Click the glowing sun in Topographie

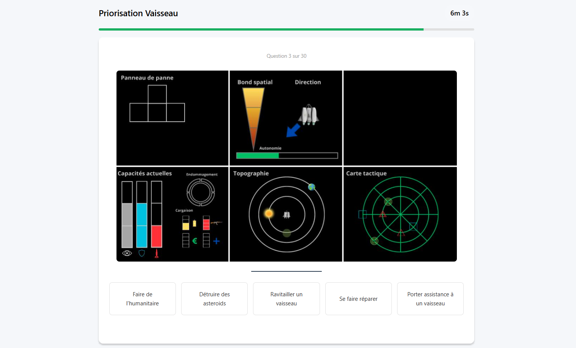click(x=269, y=214)
